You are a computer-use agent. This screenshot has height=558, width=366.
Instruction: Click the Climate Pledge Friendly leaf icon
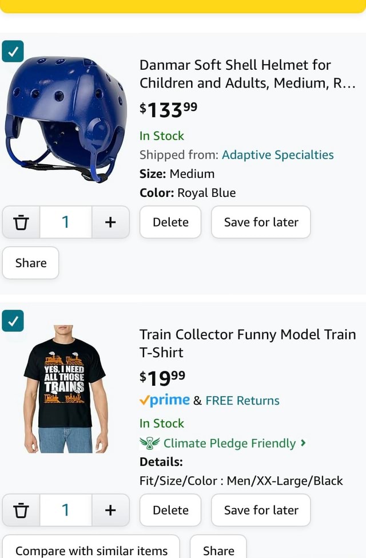coord(149,444)
